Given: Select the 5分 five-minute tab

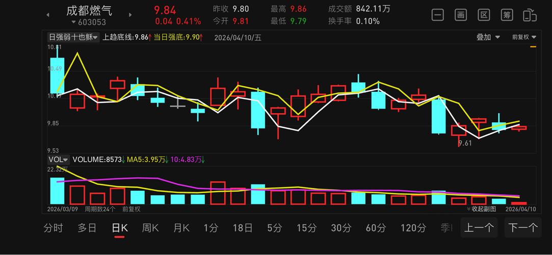Looking at the screenshot, I should tap(275, 228).
